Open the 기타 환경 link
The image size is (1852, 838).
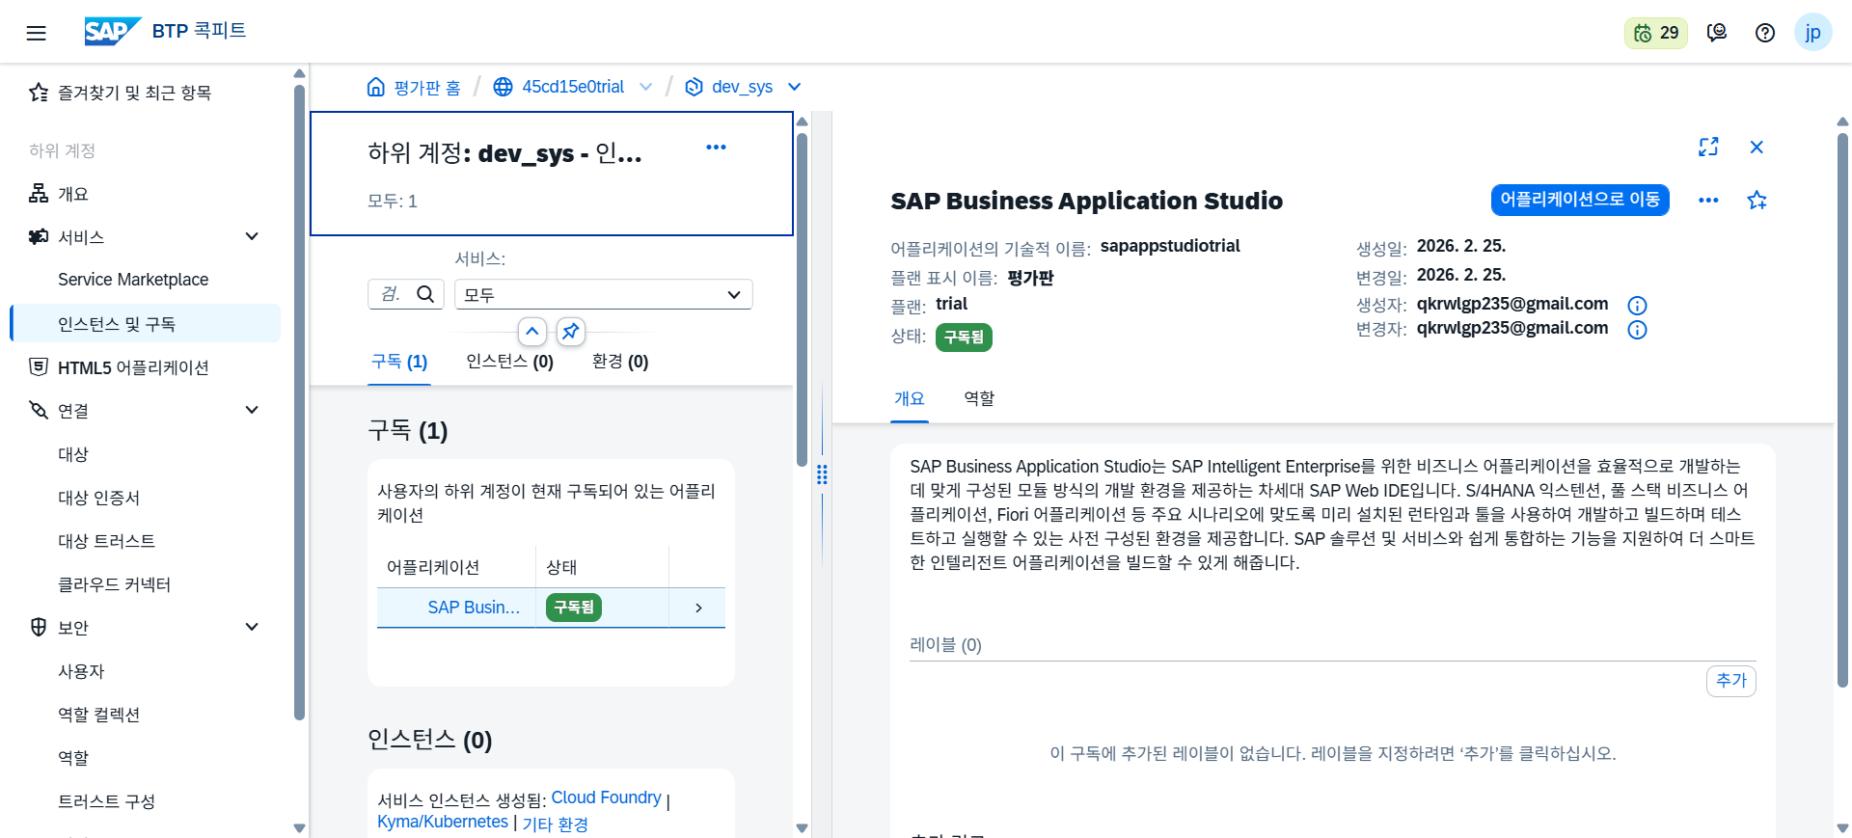(555, 824)
